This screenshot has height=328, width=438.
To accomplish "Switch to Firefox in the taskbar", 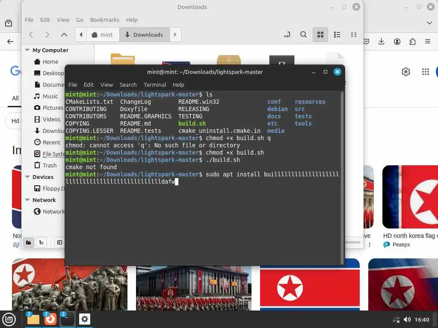I will (x=50, y=319).
